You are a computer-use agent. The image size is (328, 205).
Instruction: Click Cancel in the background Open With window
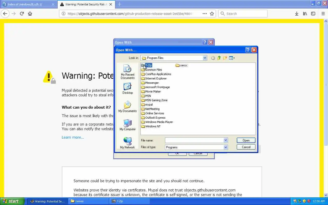pyautogui.click(x=198, y=154)
